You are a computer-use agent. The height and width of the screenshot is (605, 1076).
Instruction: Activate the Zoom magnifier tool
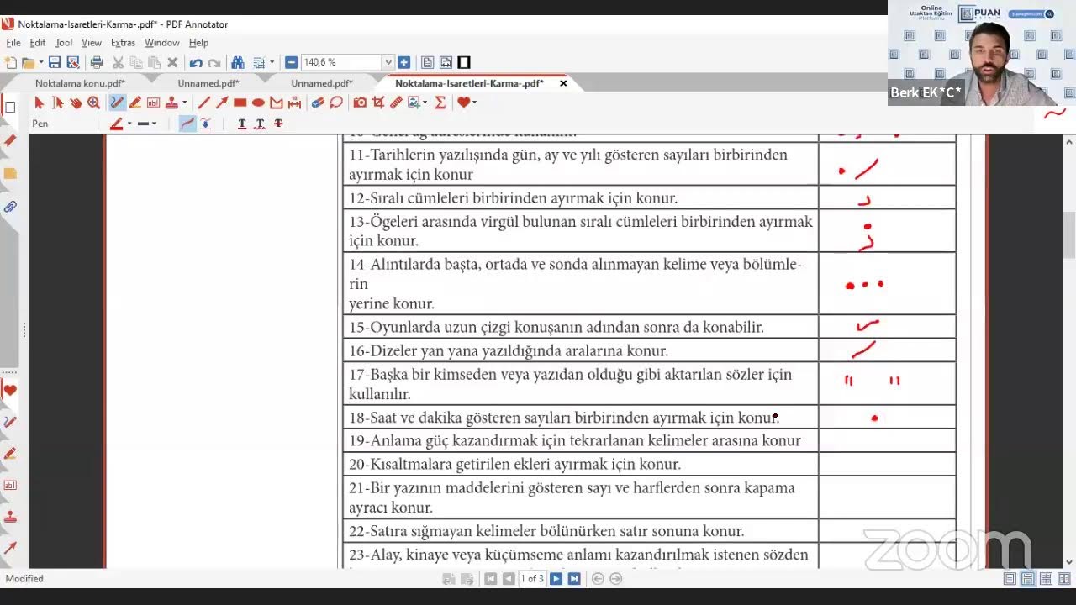[93, 103]
